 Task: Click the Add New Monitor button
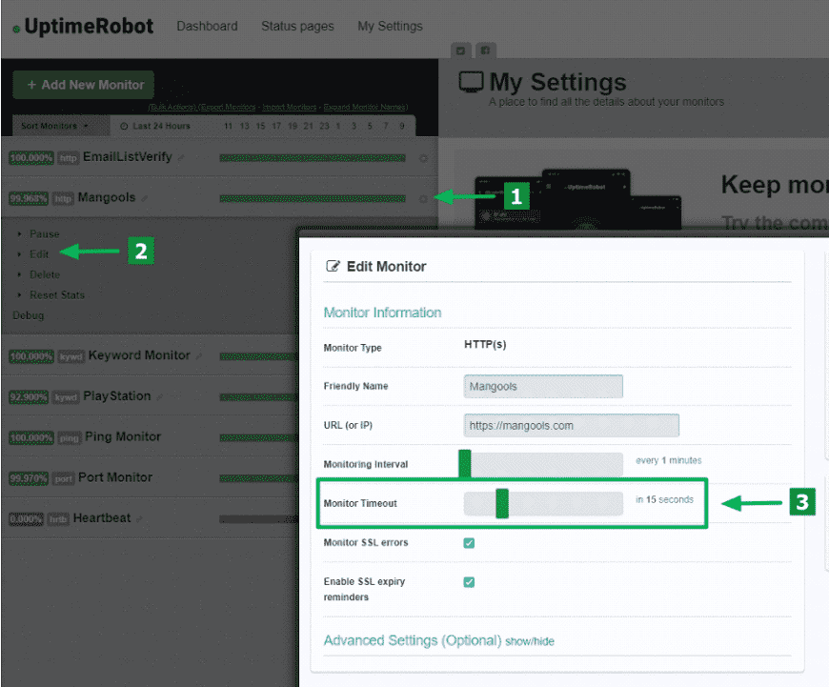coord(83,84)
